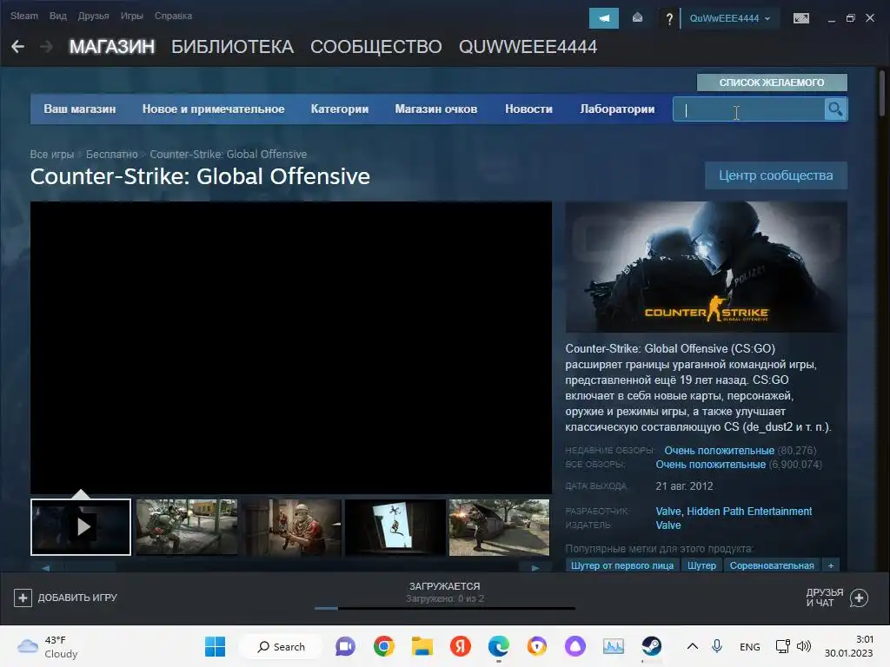This screenshot has width=890, height=667.
Task: Open the Лаборатории link
Action: pyautogui.click(x=617, y=109)
